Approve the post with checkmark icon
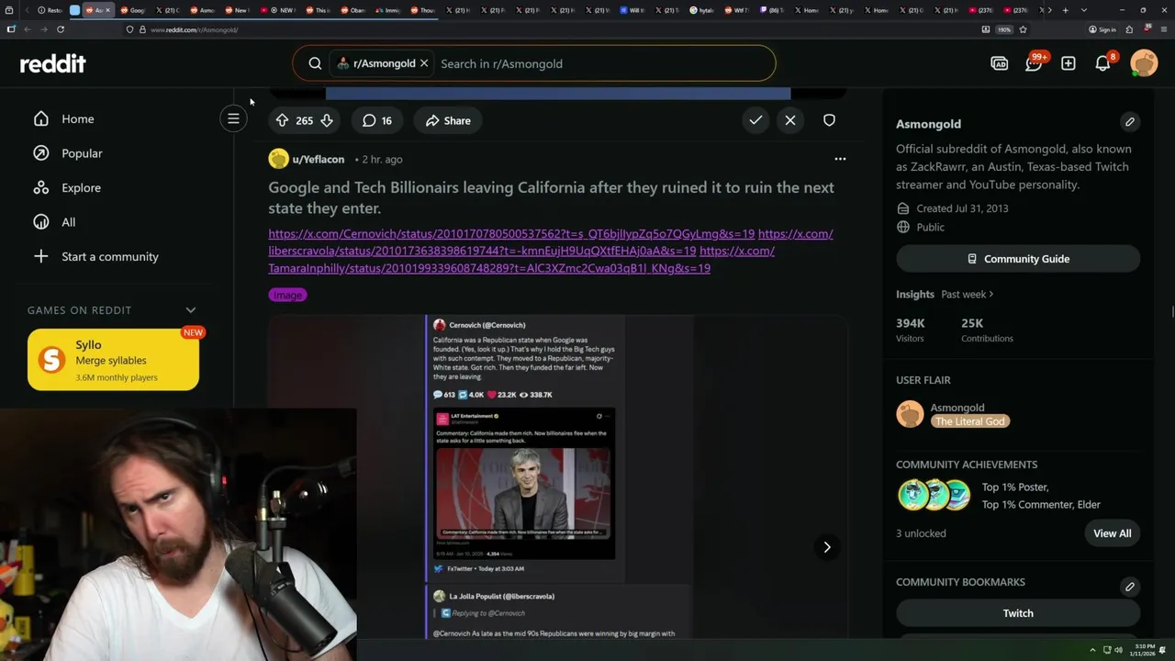This screenshot has width=1175, height=661. (755, 120)
